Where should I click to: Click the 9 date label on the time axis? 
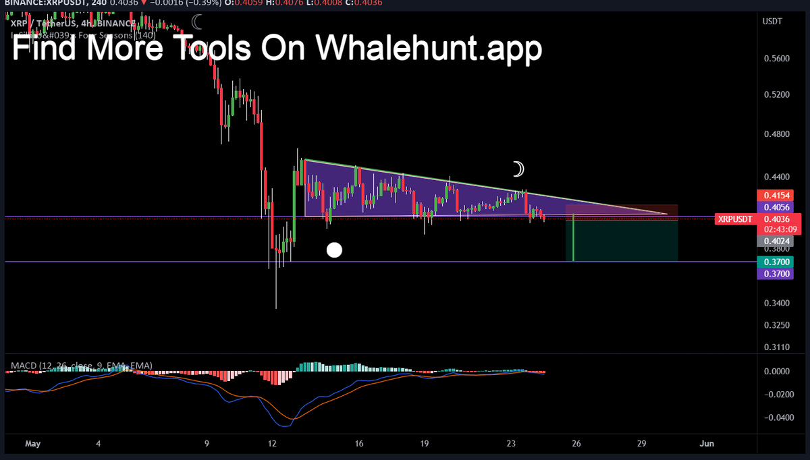point(207,444)
